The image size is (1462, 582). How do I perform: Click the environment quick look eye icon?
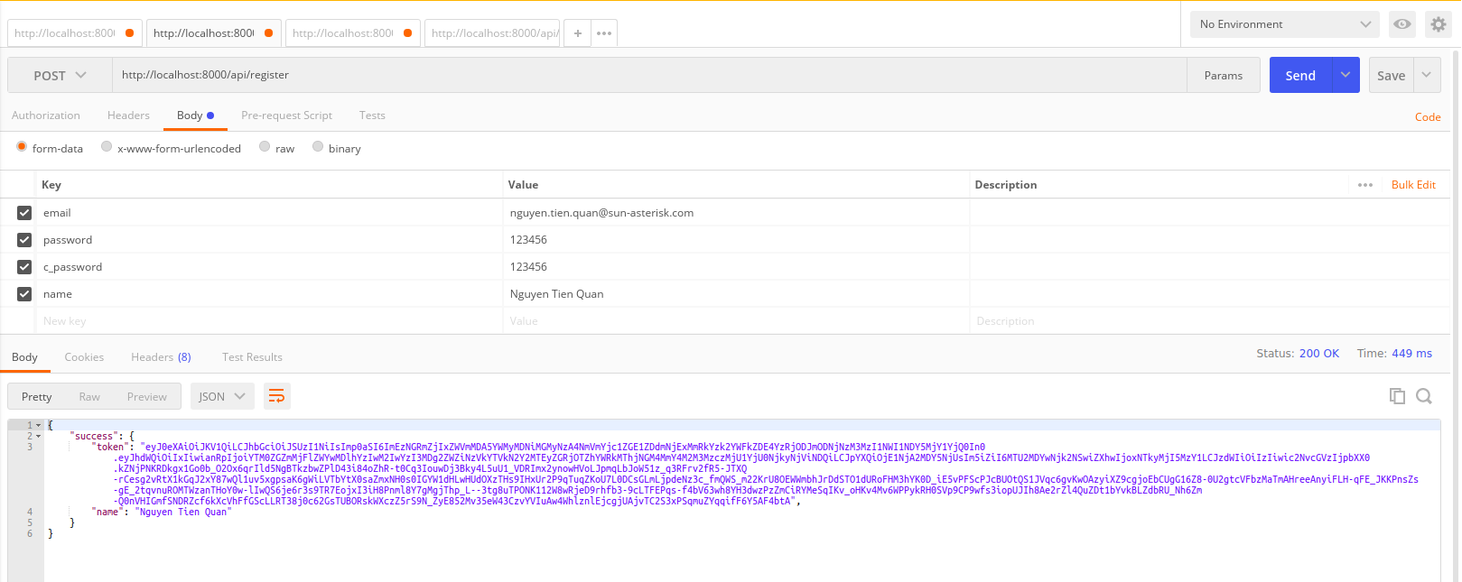pyautogui.click(x=1401, y=24)
